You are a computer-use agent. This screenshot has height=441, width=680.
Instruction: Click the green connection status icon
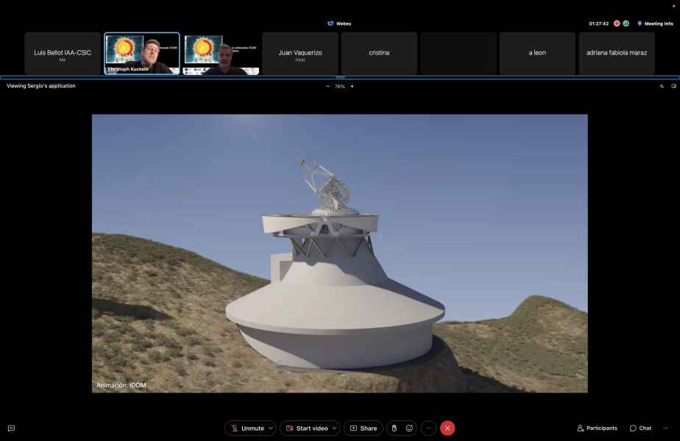coord(626,24)
